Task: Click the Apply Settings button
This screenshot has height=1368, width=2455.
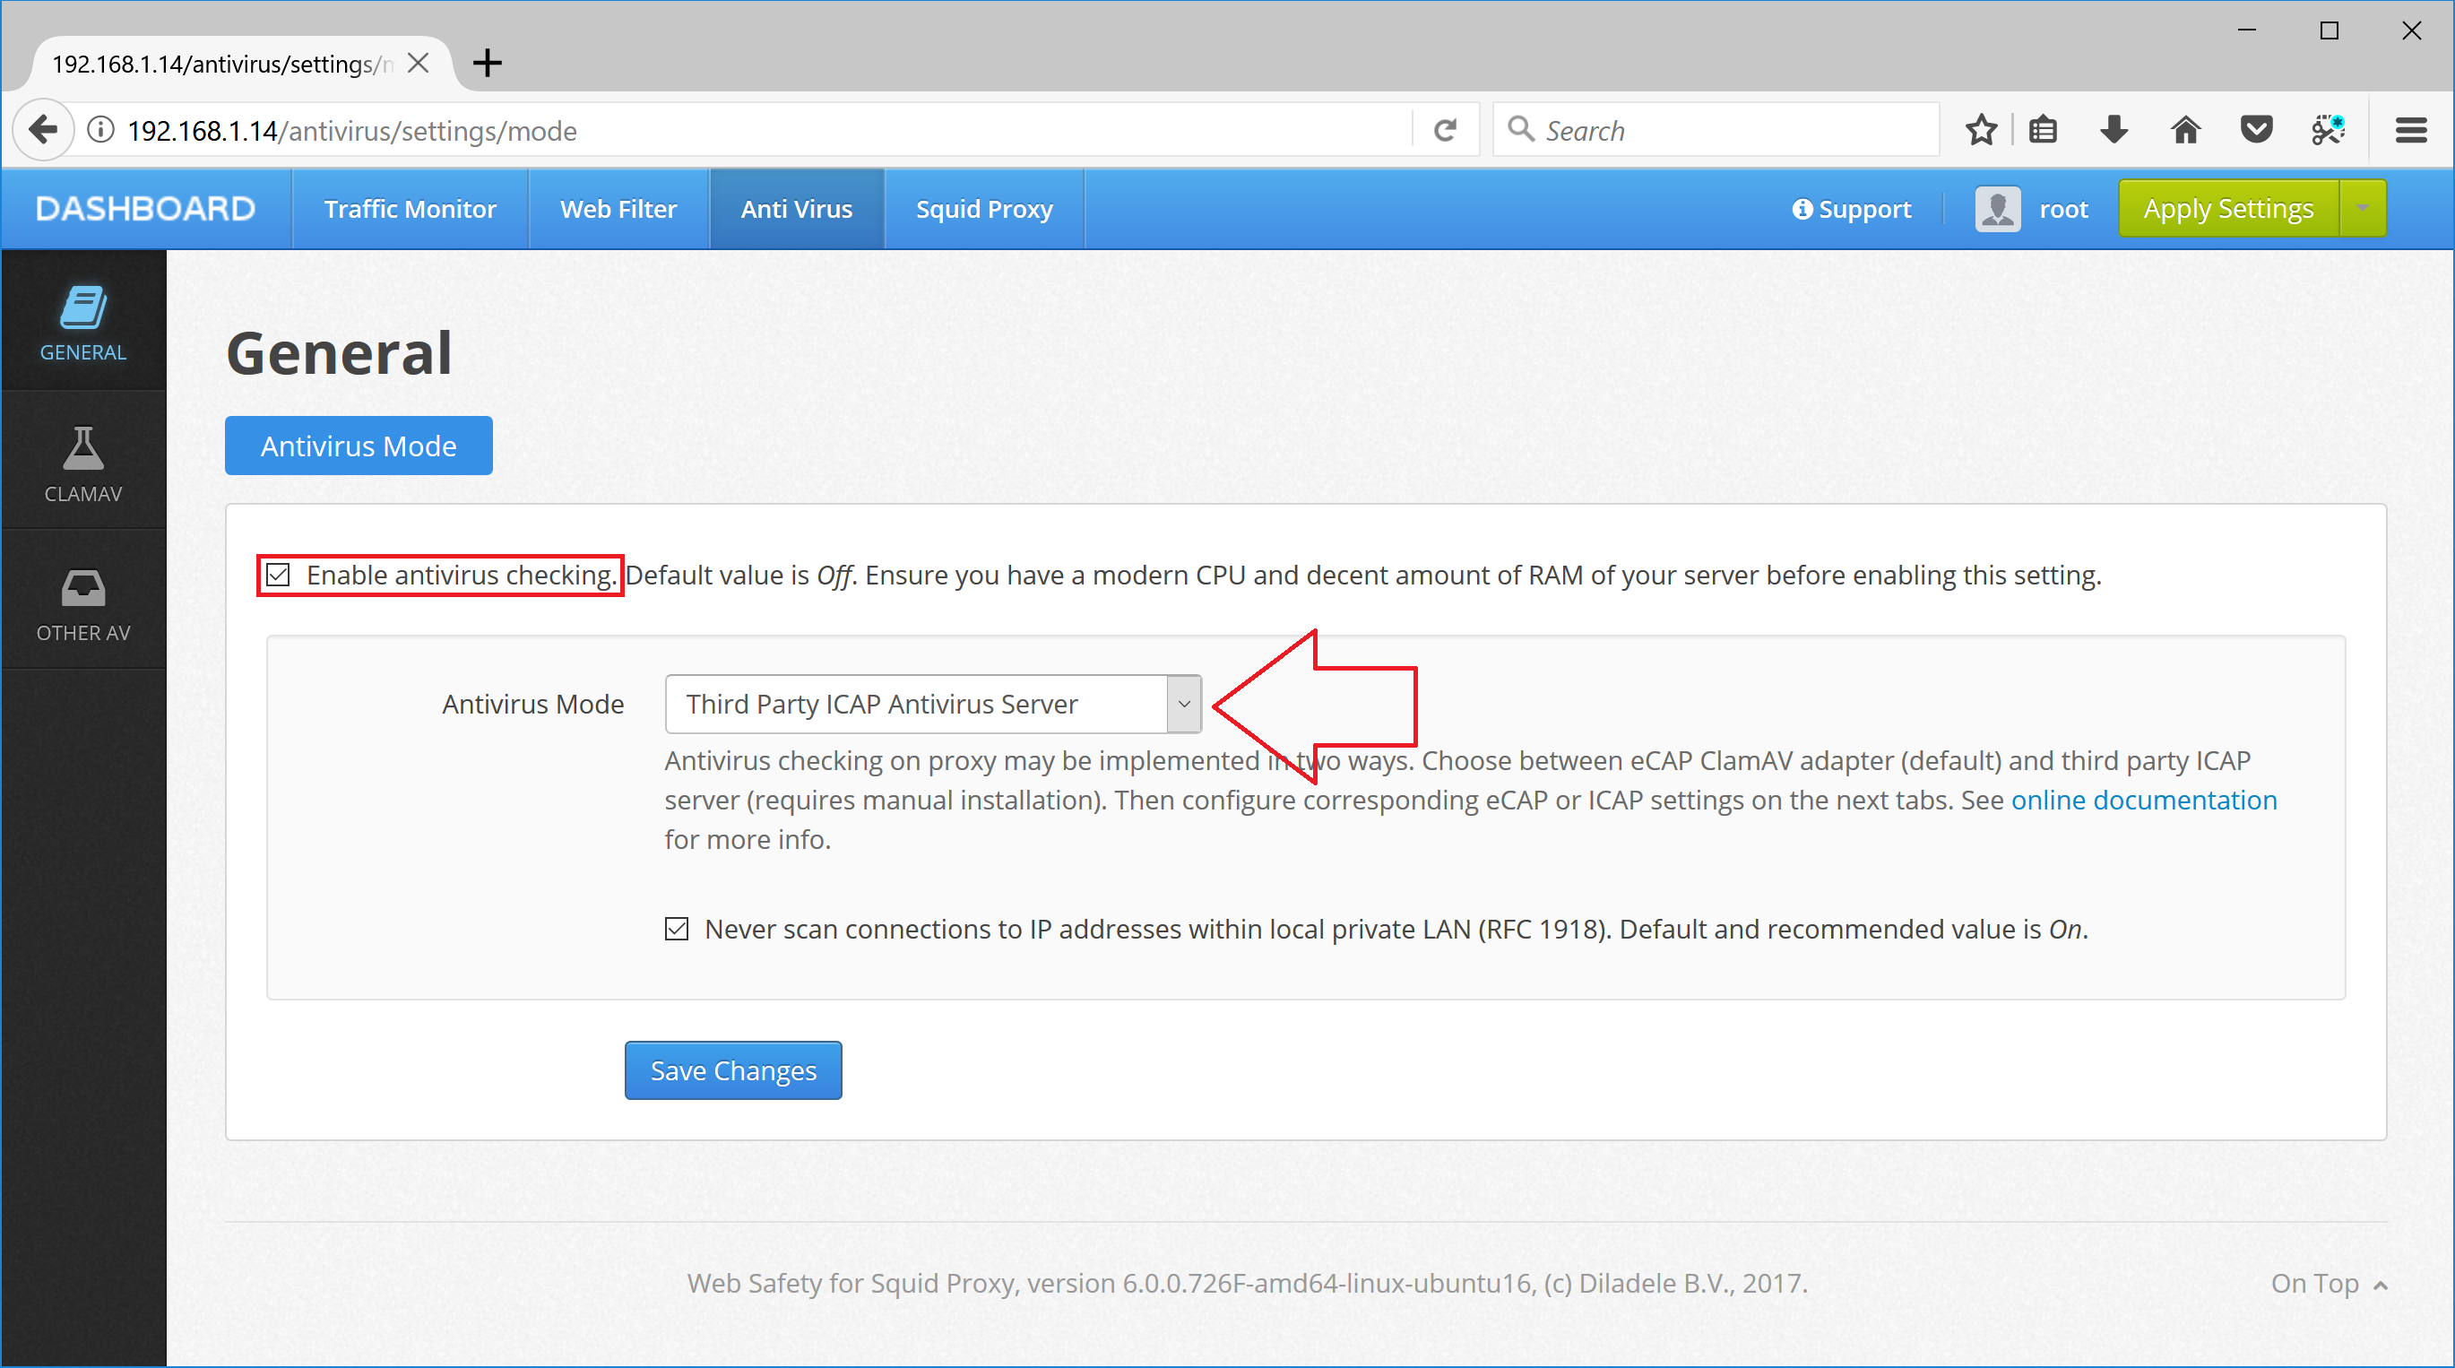Action: [2228, 208]
